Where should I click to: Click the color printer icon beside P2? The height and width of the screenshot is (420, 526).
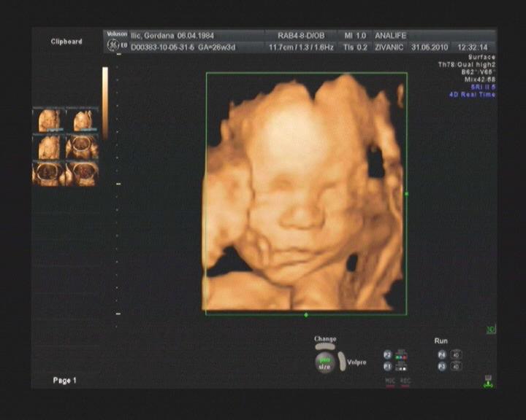point(400,354)
